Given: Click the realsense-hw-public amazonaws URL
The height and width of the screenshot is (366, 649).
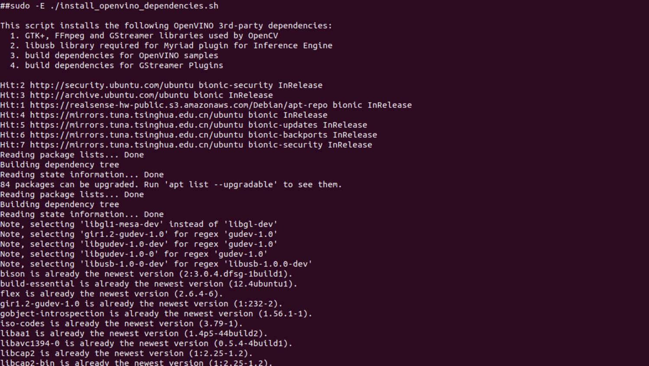Looking at the screenshot, I should (x=178, y=105).
